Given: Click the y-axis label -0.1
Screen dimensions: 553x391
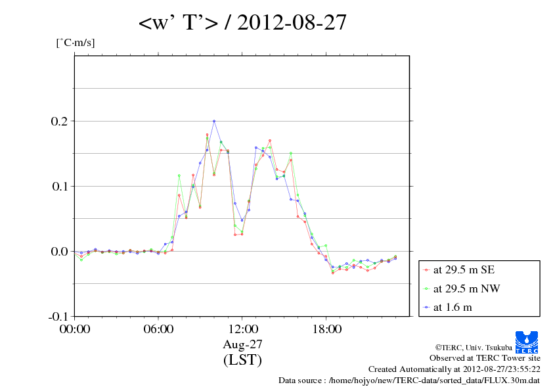Looking at the screenshot, I should (x=58, y=317).
